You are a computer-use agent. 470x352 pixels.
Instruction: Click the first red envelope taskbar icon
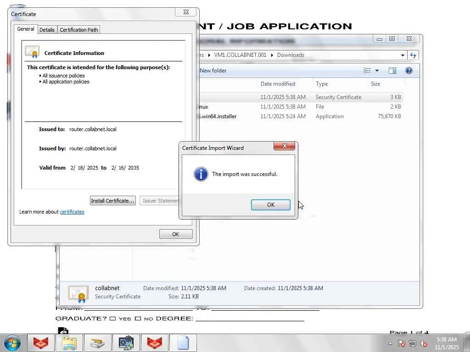coord(41,343)
